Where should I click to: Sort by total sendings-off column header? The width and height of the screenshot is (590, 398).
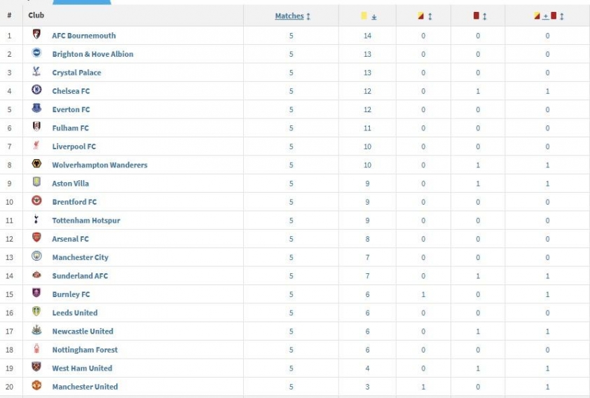(548, 16)
